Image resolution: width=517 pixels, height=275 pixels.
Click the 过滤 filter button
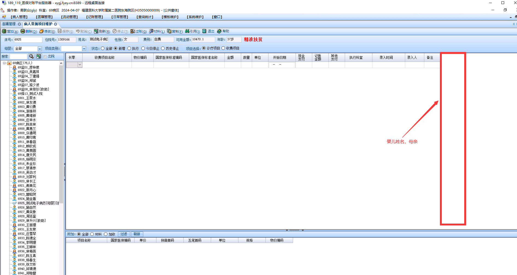(124, 234)
